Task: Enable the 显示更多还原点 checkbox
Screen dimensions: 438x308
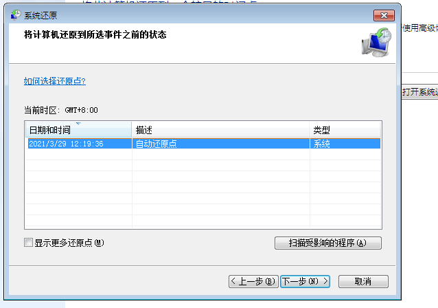Action: (28, 243)
